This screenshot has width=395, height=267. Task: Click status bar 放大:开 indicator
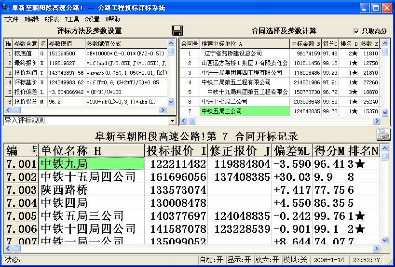267,260
